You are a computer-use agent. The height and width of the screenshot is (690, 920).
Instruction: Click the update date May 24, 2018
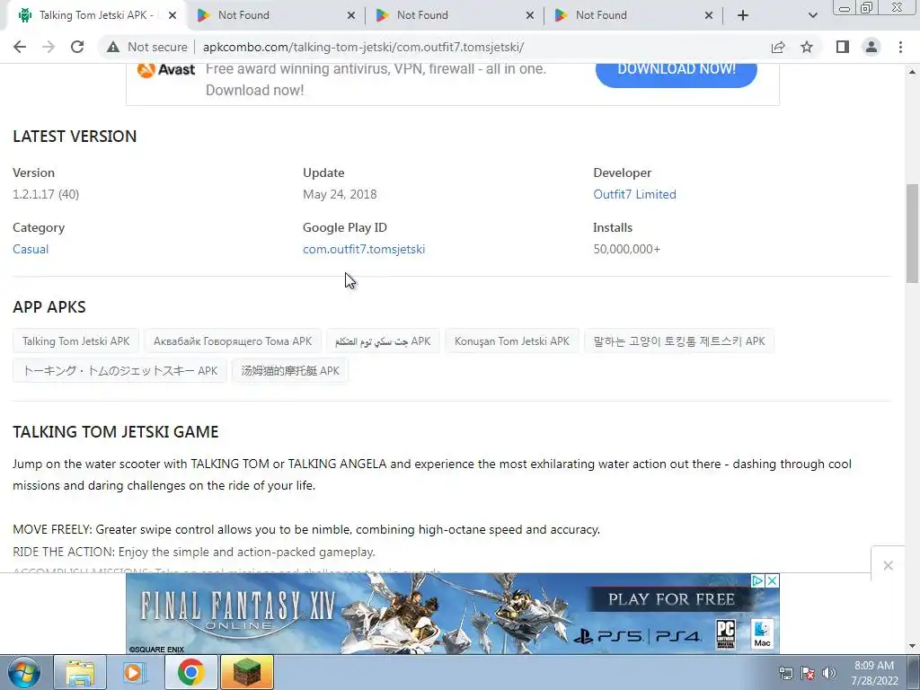[340, 194]
